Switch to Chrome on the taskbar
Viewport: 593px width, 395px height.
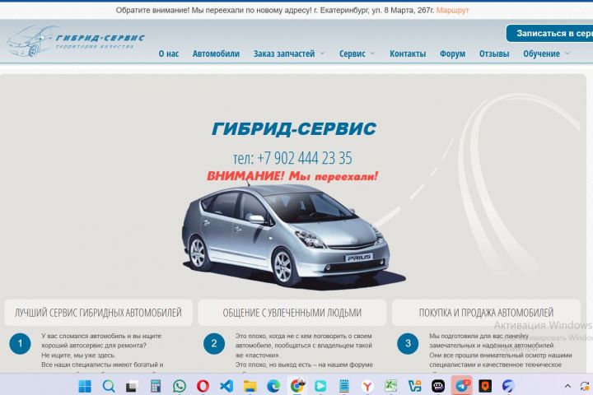[297, 386]
